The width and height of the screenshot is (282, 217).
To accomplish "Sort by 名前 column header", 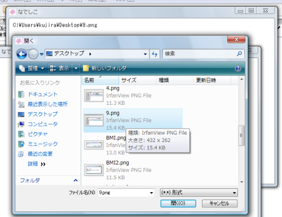I will tap(100, 80).
